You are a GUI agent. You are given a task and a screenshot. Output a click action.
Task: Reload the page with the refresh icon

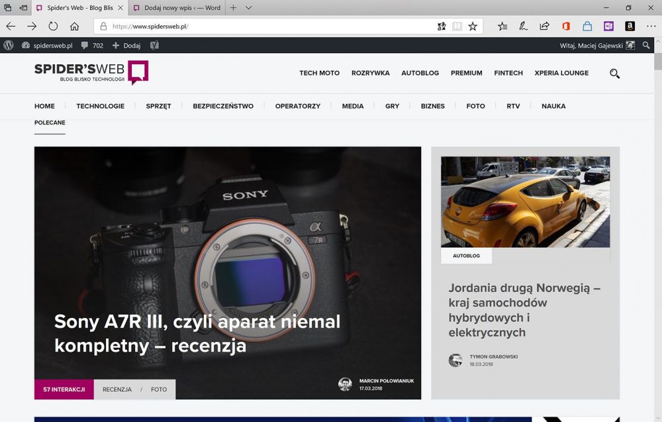53,26
